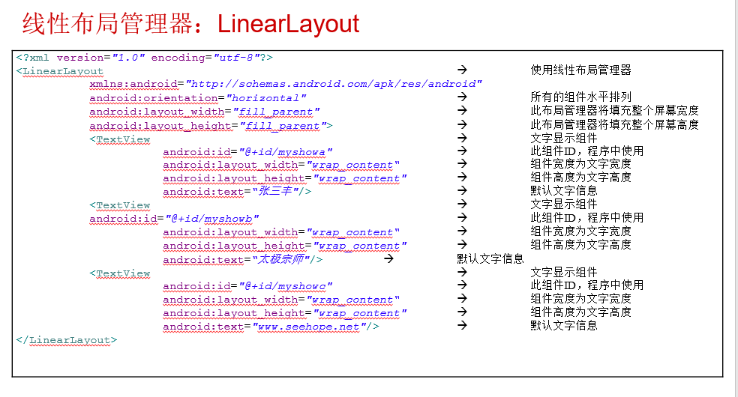This screenshot has width=738, height=397.
Task: Click comment "此布局管理器将填充整个屏幕高度"
Action: point(615,124)
